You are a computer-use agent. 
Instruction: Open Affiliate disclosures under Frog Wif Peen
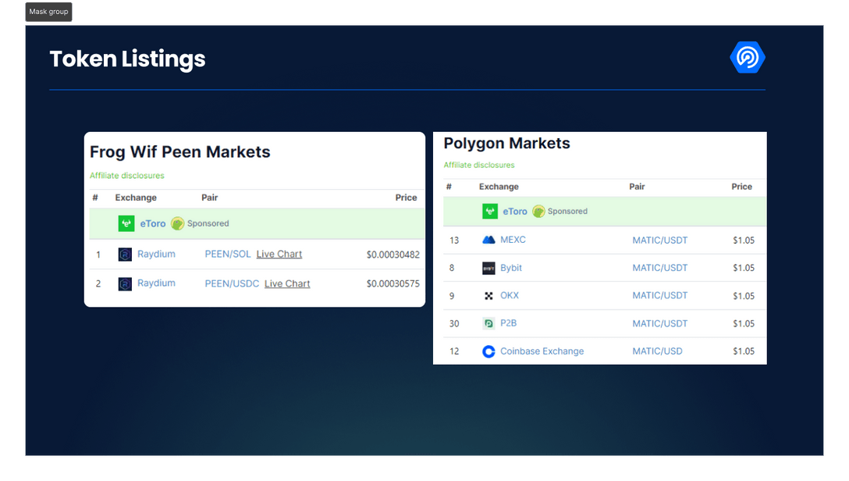127,176
